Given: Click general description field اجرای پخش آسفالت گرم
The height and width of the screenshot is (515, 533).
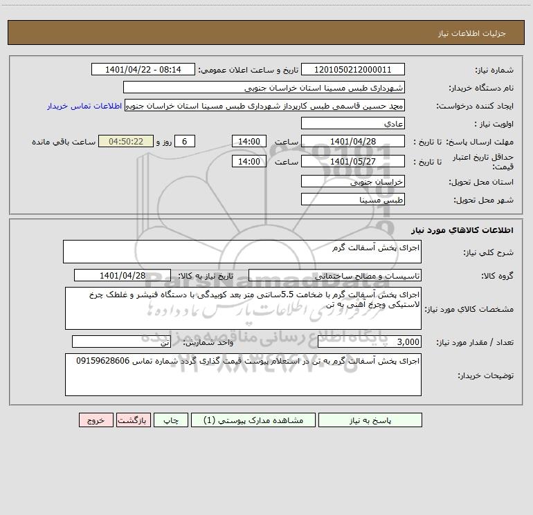Looking at the screenshot, I should (x=242, y=252).
